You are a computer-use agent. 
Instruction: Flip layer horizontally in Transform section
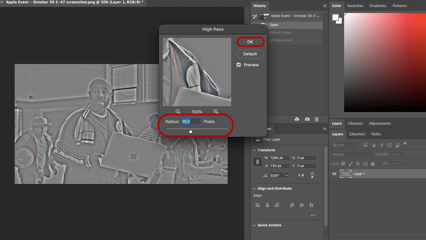(x=301, y=175)
